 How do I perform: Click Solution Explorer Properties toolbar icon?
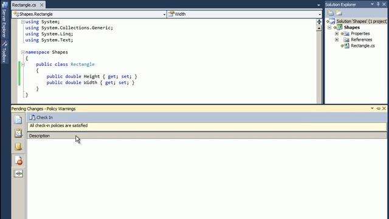pyautogui.click(x=331, y=13)
